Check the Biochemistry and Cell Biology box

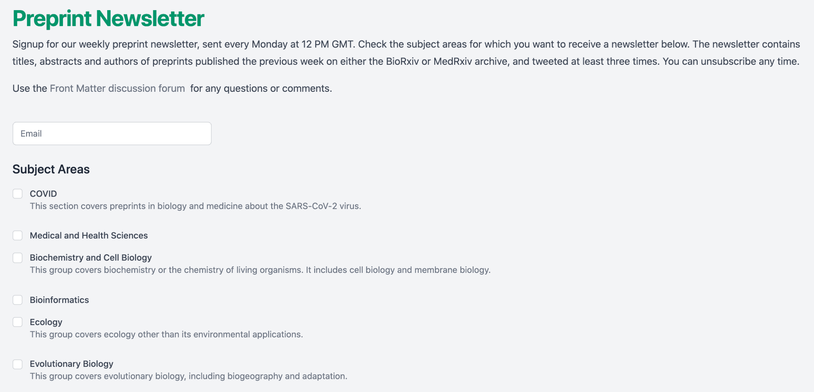click(x=17, y=258)
